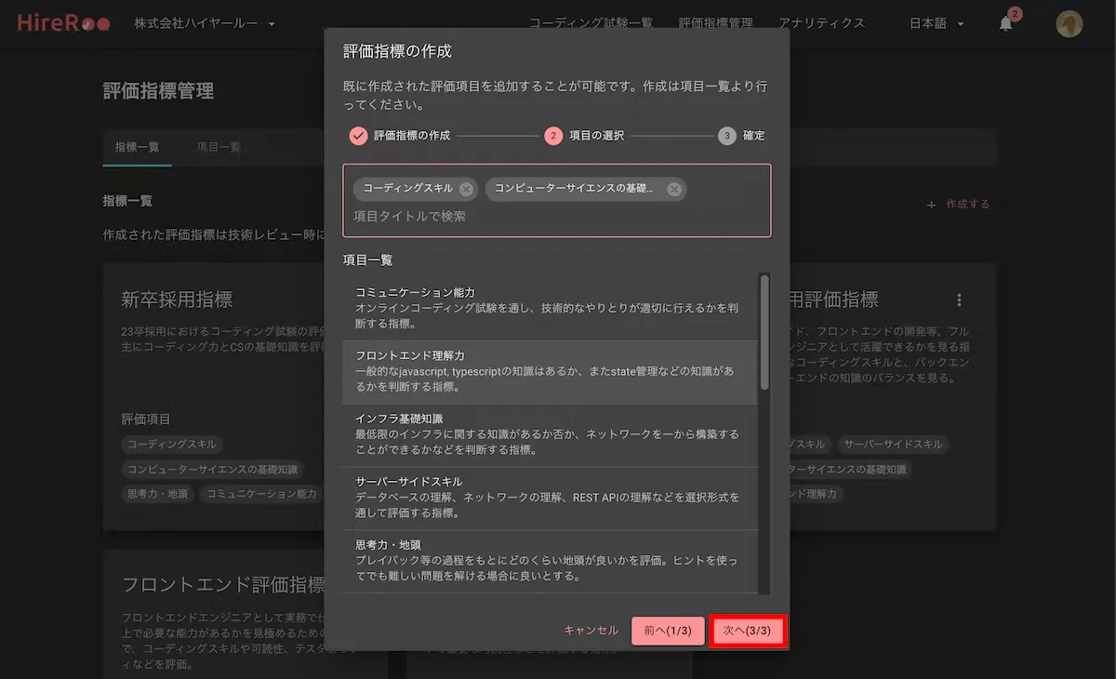Open コーディング試験一覧 in the top navigation
1116x679 pixels.
coord(591,23)
